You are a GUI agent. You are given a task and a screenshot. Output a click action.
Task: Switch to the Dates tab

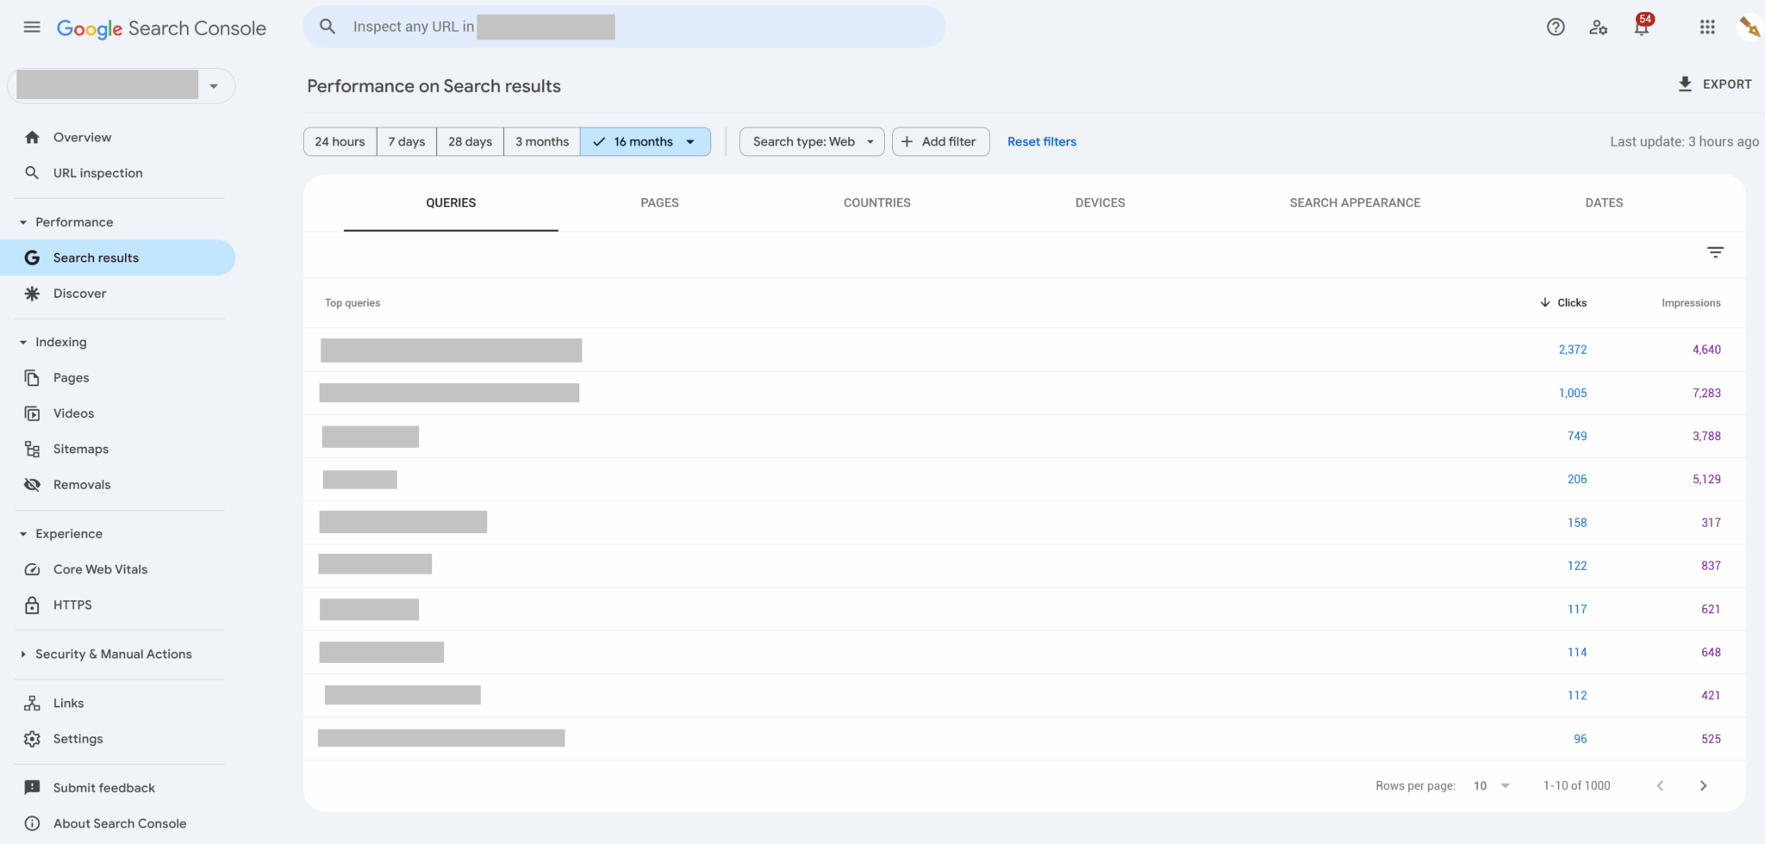(x=1604, y=202)
